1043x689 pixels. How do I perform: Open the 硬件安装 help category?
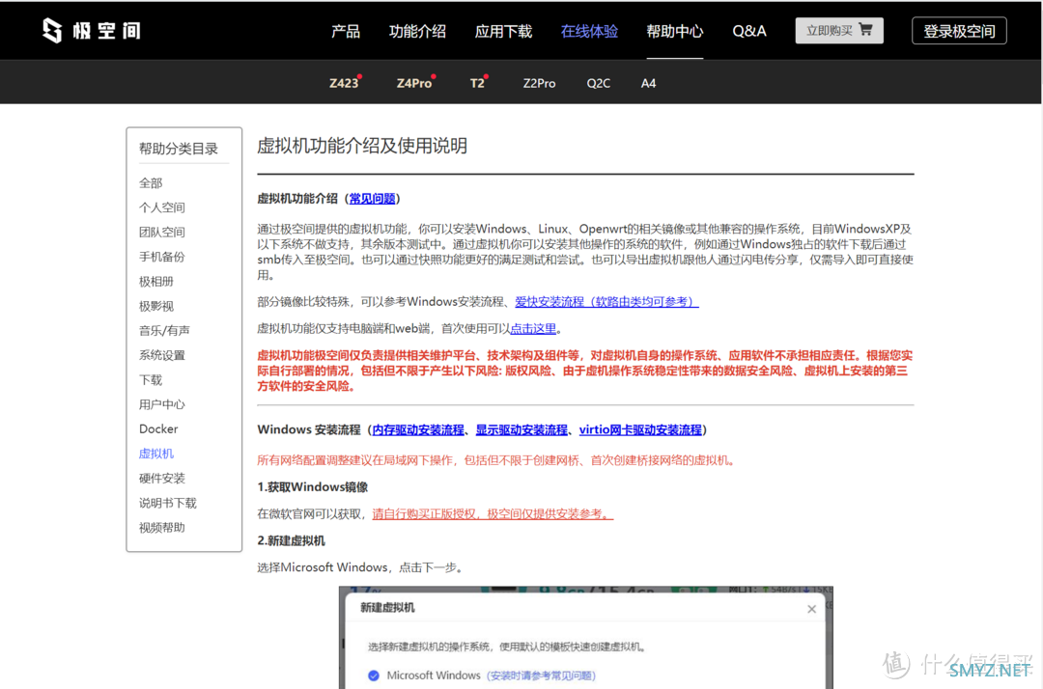tap(161, 478)
